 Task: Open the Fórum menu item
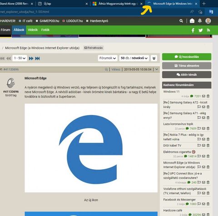[5, 30]
